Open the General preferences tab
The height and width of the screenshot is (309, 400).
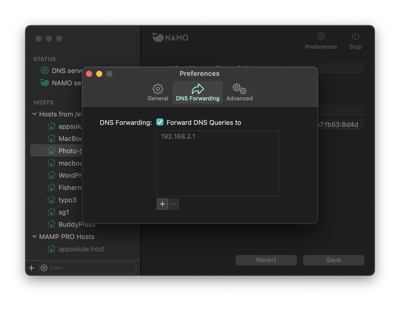(158, 92)
